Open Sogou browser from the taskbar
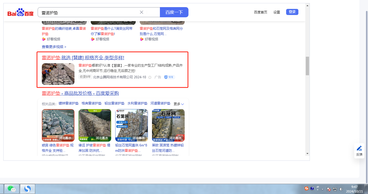Image resolution: width=368 pixels, height=194 pixels. pyautogui.click(x=27, y=189)
